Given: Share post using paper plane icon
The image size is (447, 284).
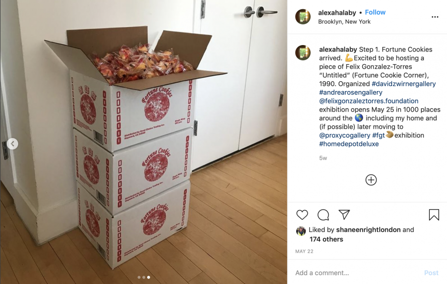Looking at the screenshot, I should coord(344,214).
